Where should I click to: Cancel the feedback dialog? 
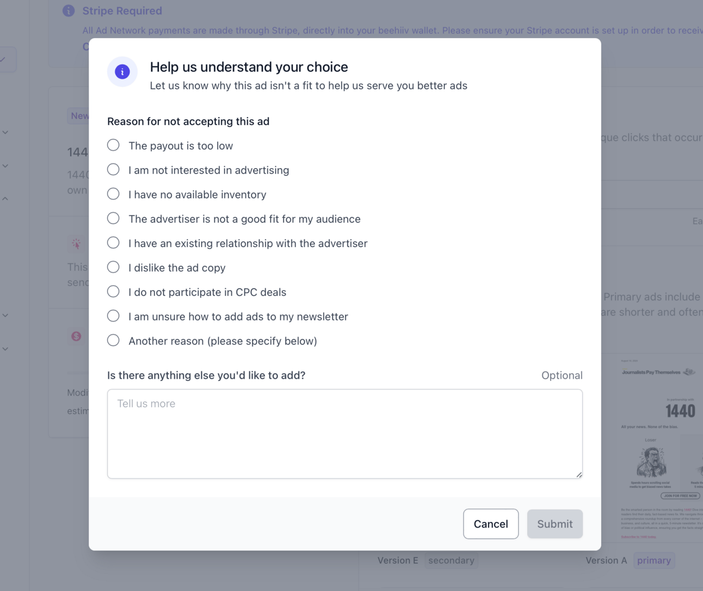tap(491, 524)
